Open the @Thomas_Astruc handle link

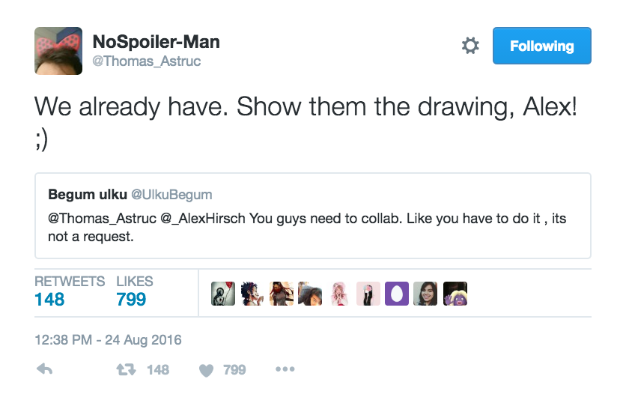(146, 61)
